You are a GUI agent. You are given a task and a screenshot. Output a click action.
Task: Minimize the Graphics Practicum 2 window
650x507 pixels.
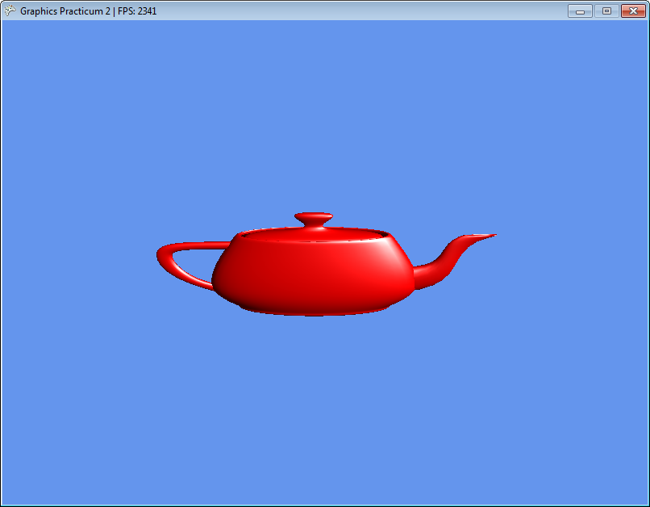(x=580, y=11)
